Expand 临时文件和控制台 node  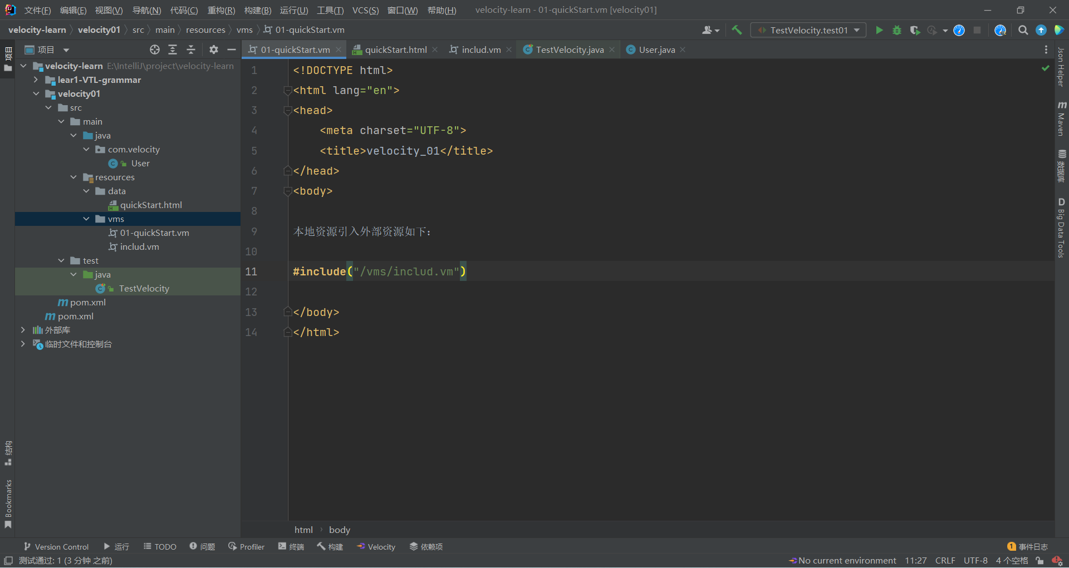23,344
